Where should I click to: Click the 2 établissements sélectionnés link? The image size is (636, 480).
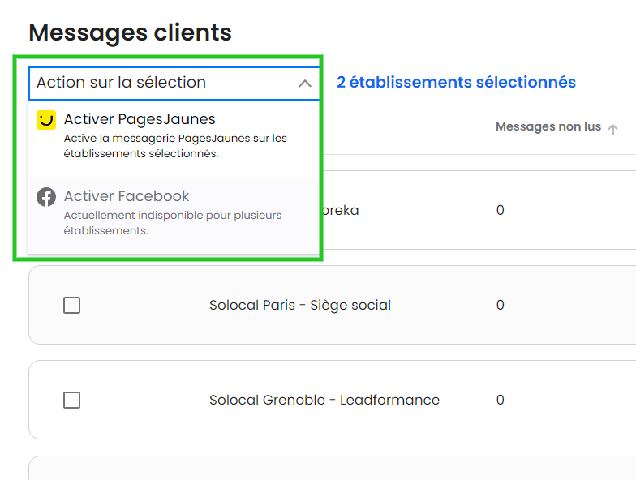[456, 83]
